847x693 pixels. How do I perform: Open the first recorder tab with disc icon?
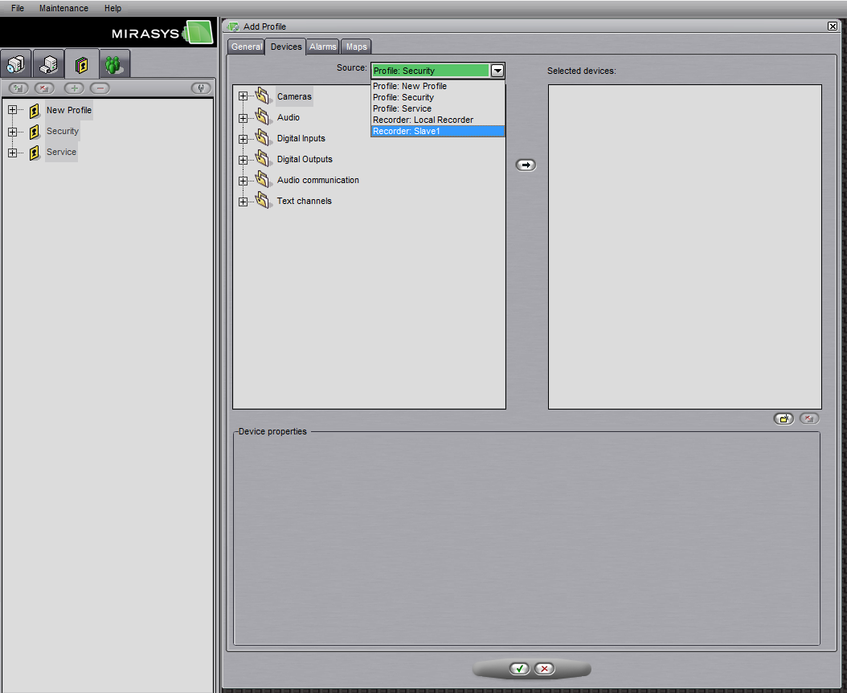16,63
